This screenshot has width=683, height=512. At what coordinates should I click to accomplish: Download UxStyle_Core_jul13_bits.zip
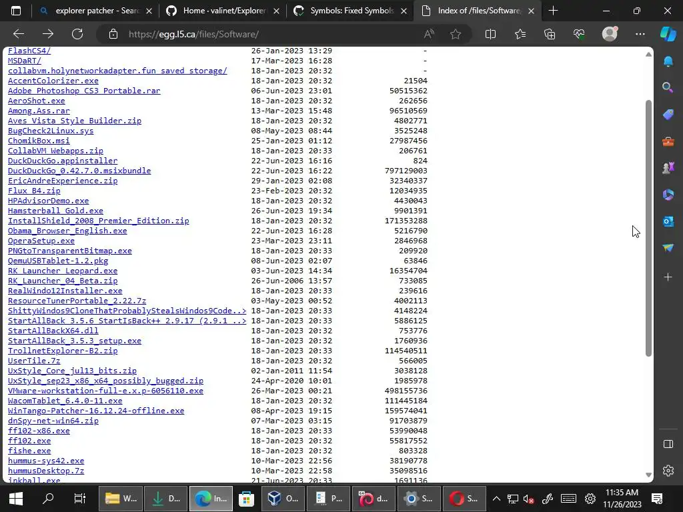click(72, 371)
